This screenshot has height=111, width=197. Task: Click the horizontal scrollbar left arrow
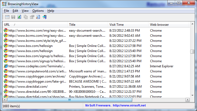(5, 100)
